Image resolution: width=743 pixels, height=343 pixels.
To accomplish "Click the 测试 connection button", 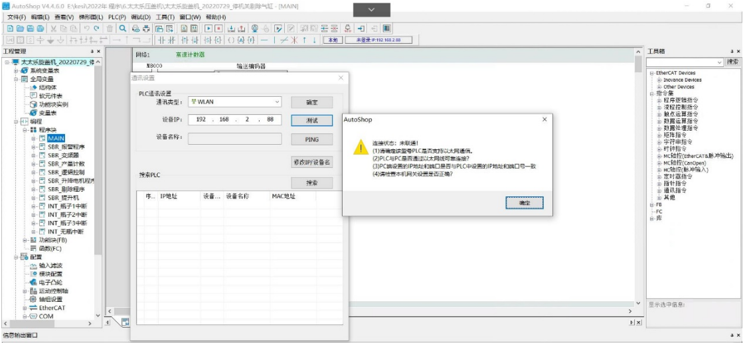I will tap(312, 120).
